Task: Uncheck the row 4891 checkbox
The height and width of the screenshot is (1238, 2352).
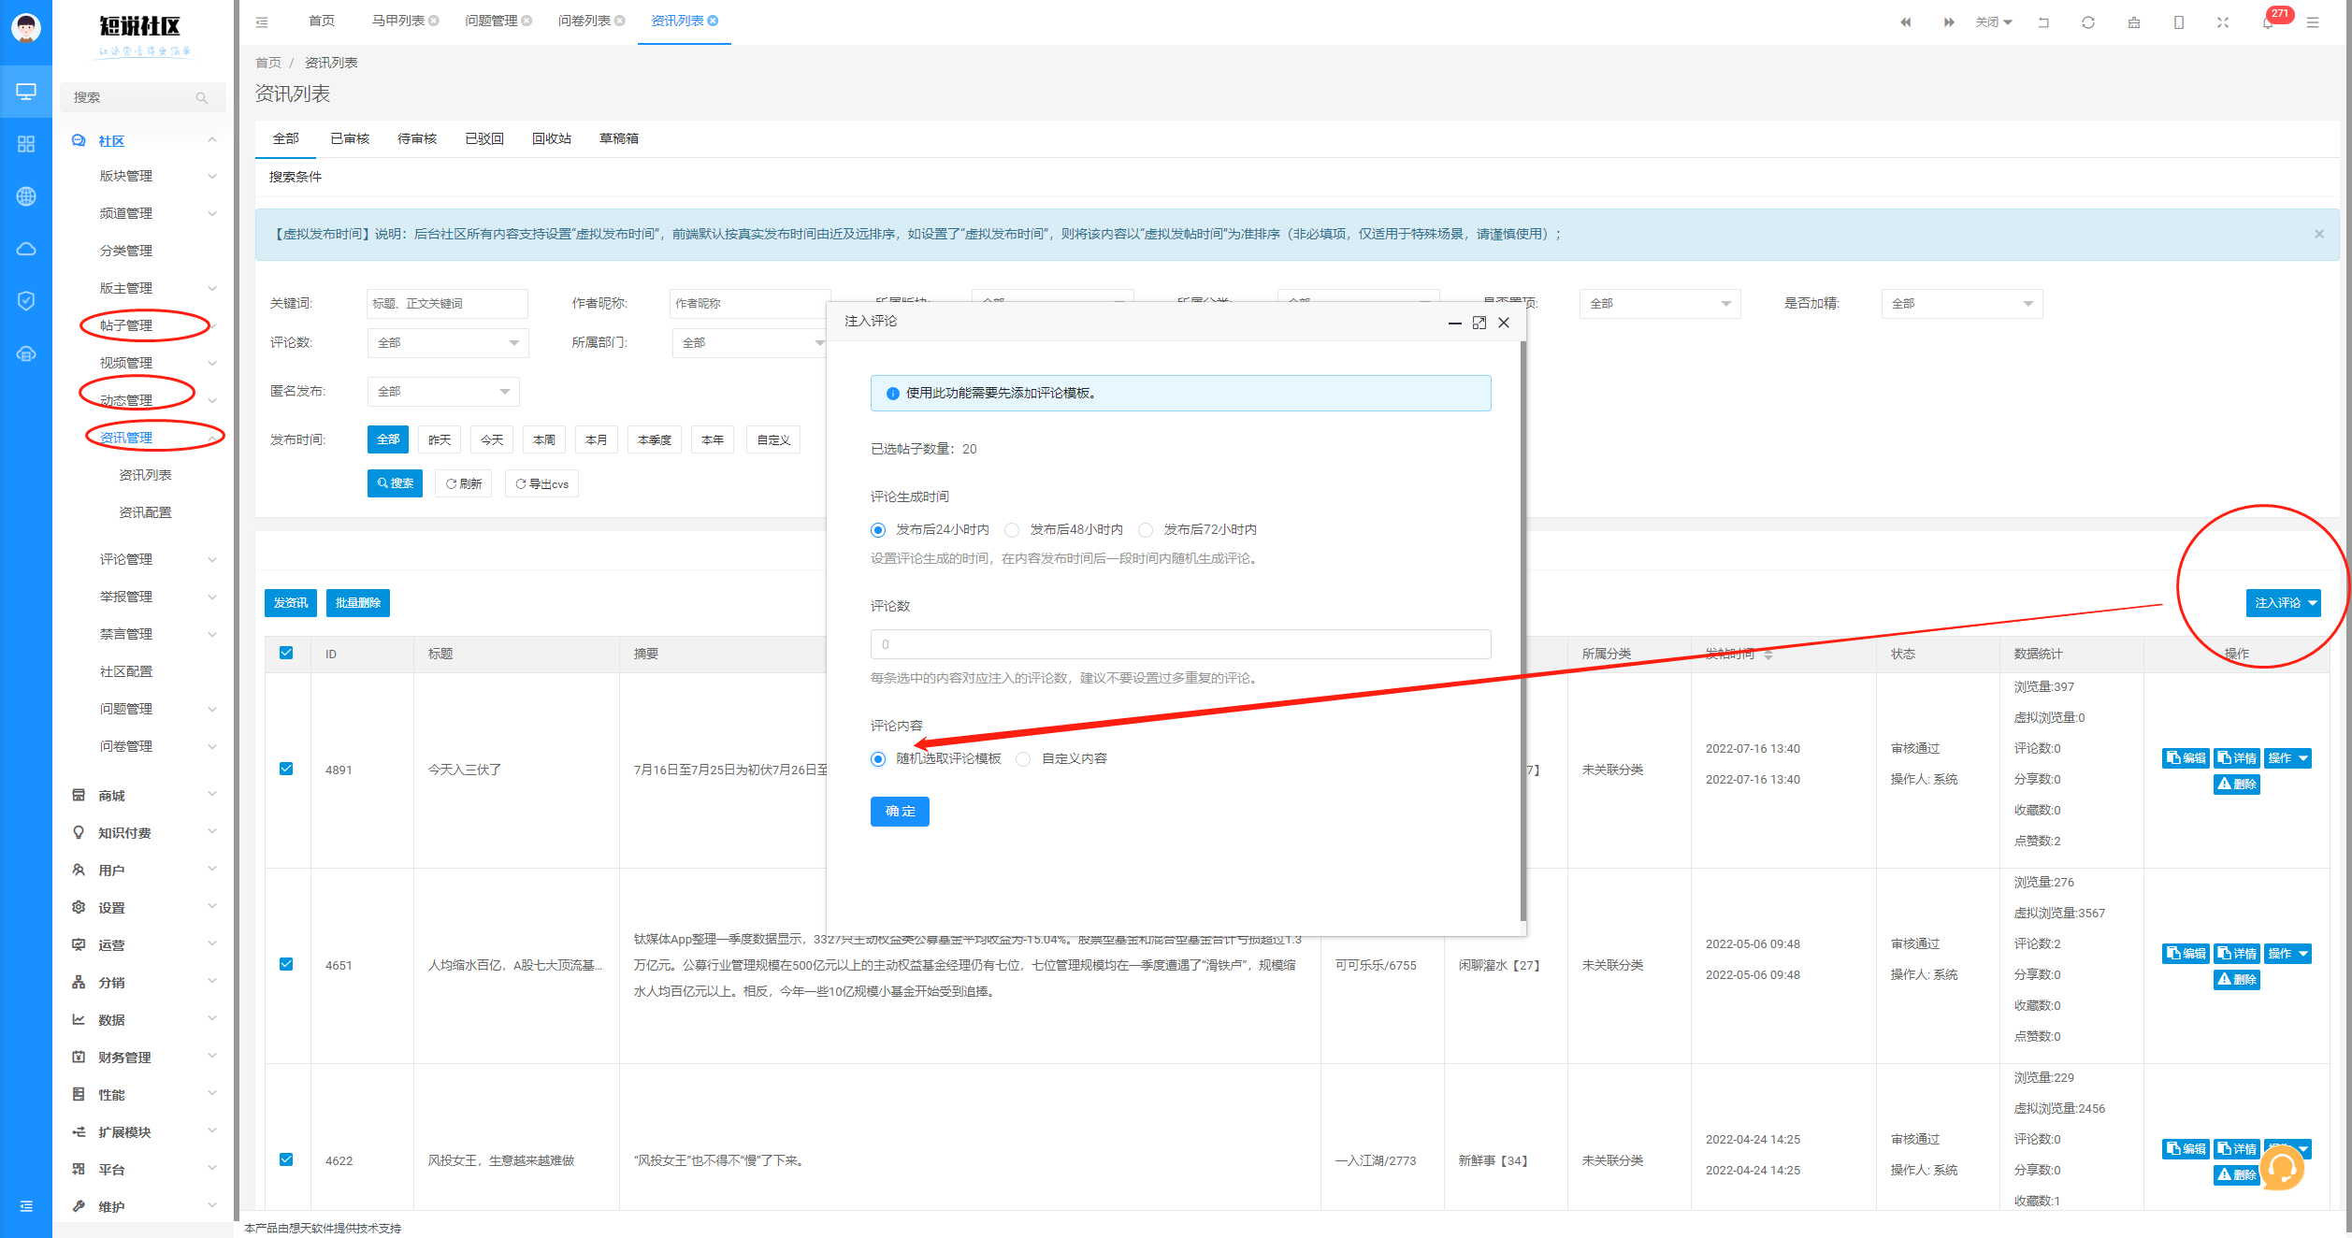Action: pos(286,769)
